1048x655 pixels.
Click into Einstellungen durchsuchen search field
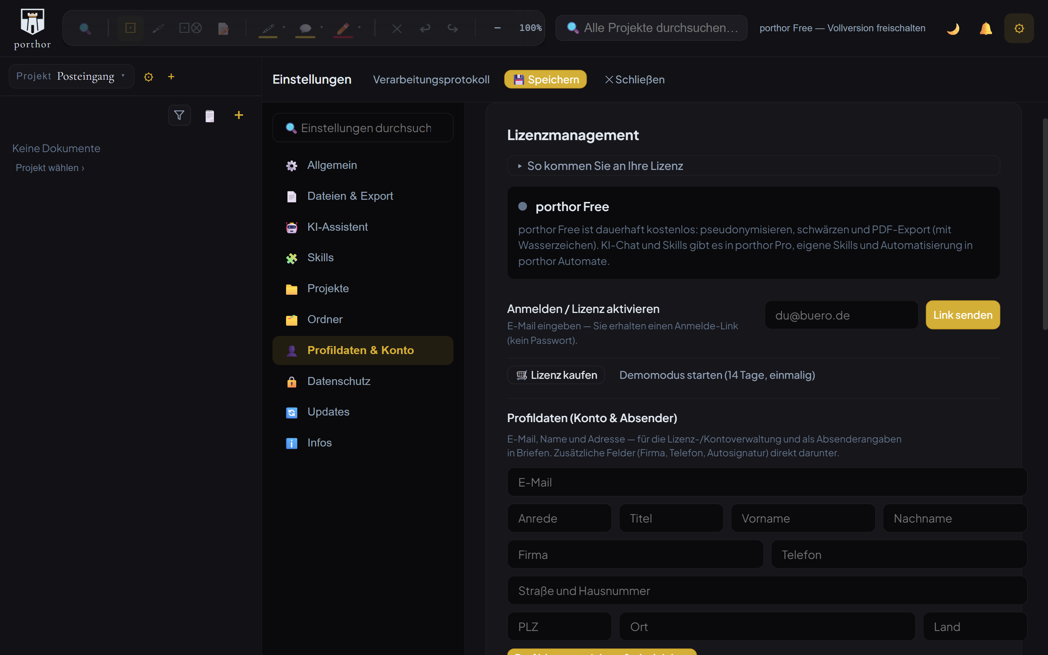tap(363, 128)
